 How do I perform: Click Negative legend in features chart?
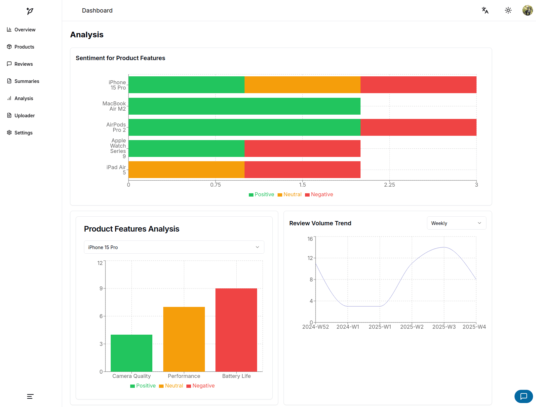point(201,386)
